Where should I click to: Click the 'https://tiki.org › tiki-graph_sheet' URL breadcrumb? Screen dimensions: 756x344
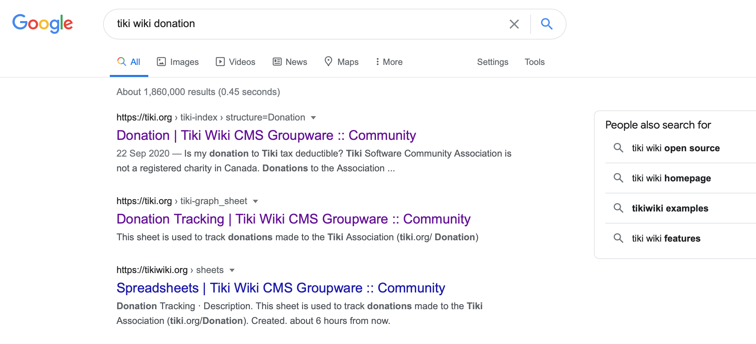(x=182, y=201)
